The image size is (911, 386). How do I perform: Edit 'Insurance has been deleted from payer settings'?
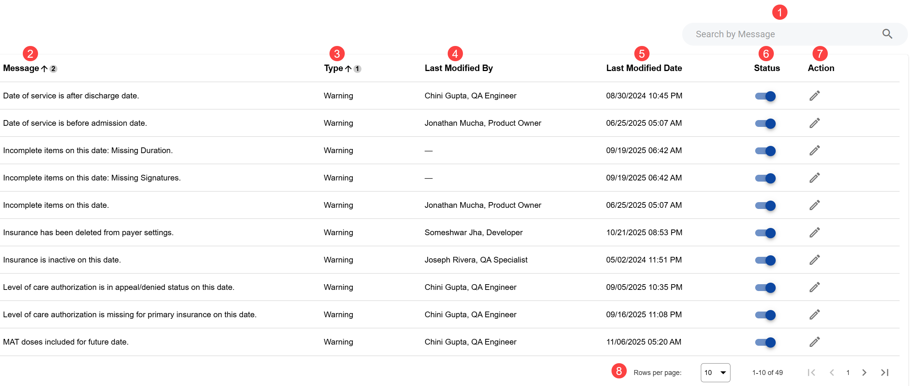[814, 233]
